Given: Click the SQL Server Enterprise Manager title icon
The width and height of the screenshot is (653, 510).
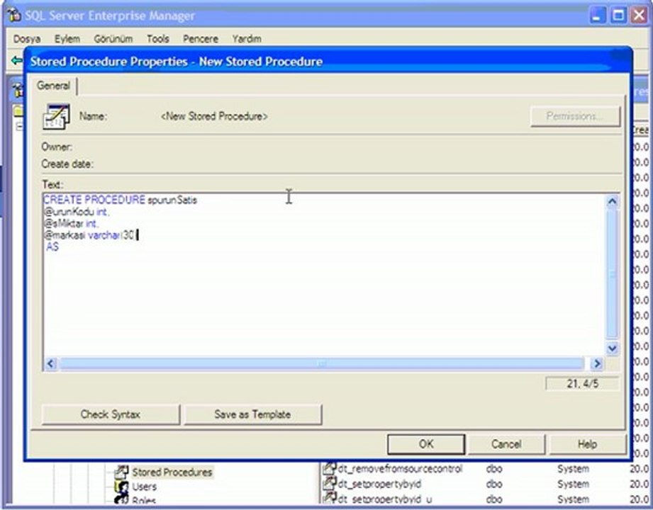Looking at the screenshot, I should click(x=13, y=16).
